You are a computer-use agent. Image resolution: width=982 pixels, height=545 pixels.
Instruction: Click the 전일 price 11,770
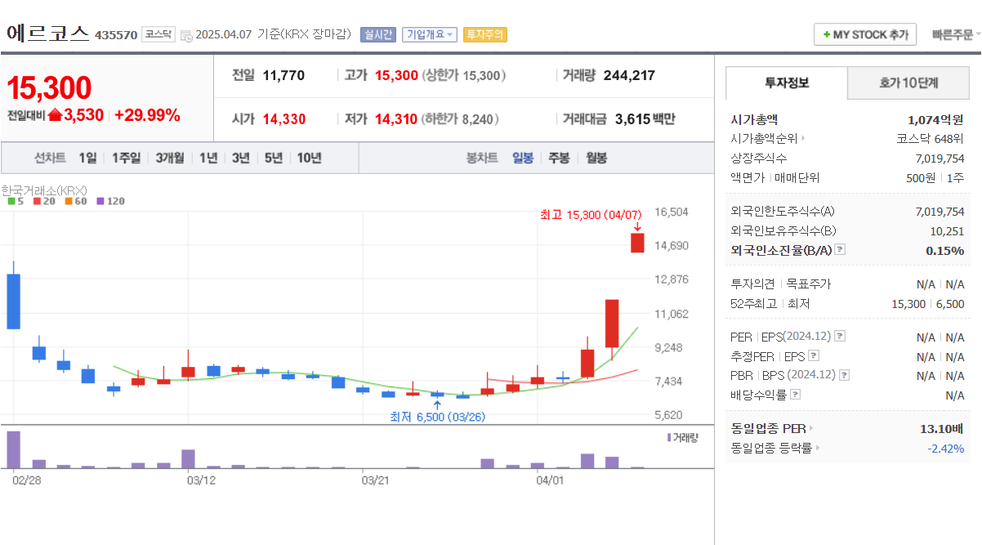pyautogui.click(x=283, y=75)
